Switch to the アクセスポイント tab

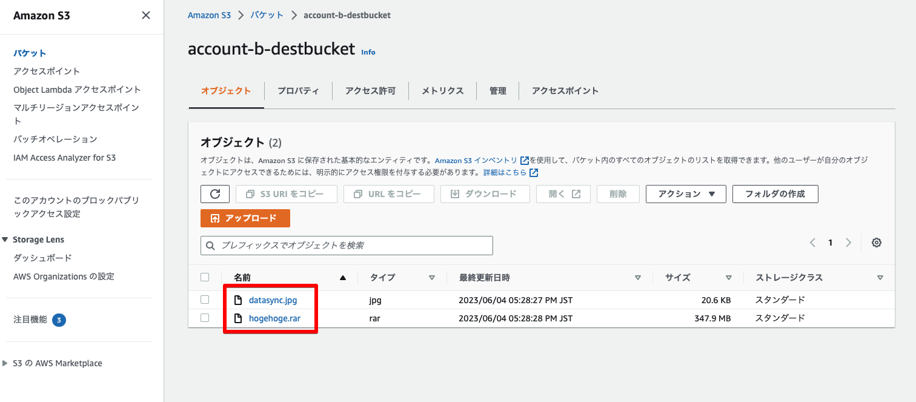[x=565, y=91]
